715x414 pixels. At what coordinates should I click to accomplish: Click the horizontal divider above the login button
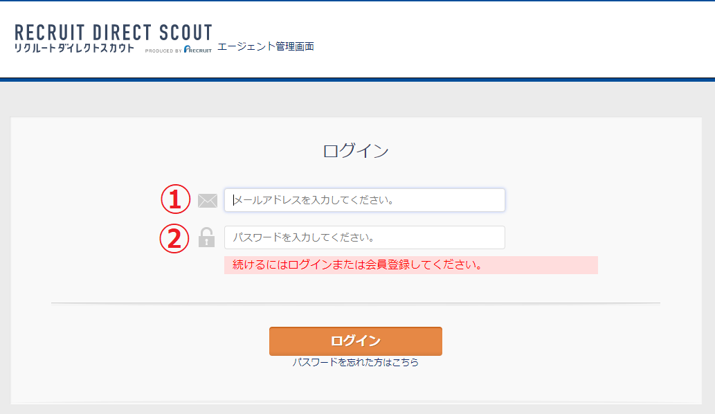click(356, 303)
